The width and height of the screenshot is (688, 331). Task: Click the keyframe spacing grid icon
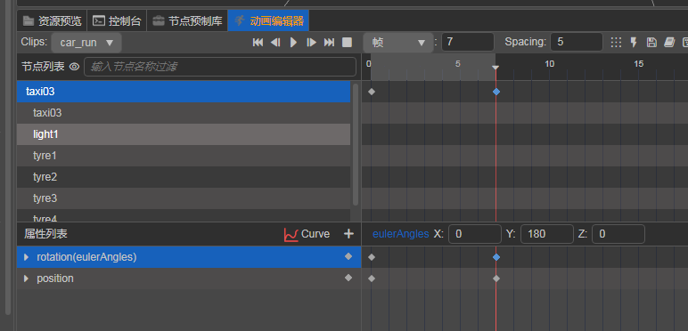tap(616, 43)
